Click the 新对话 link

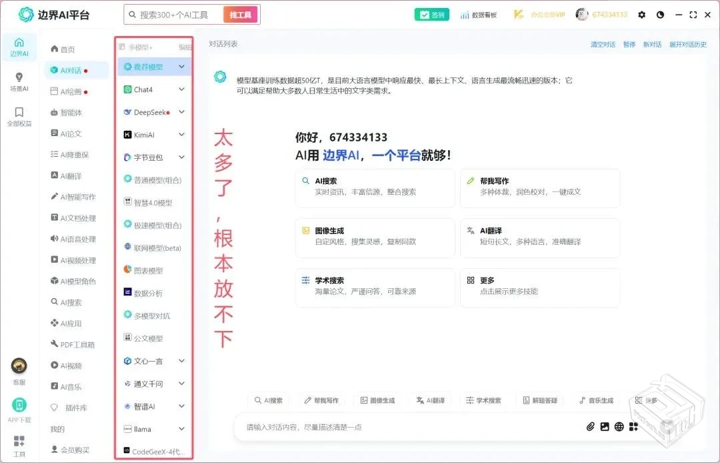[651, 43]
